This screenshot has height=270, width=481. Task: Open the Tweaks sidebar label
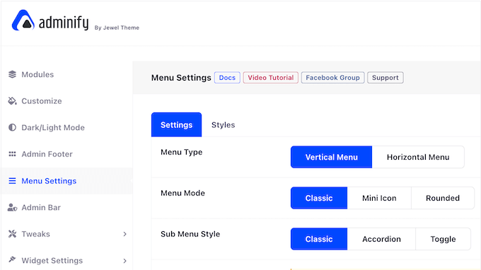[35, 234]
